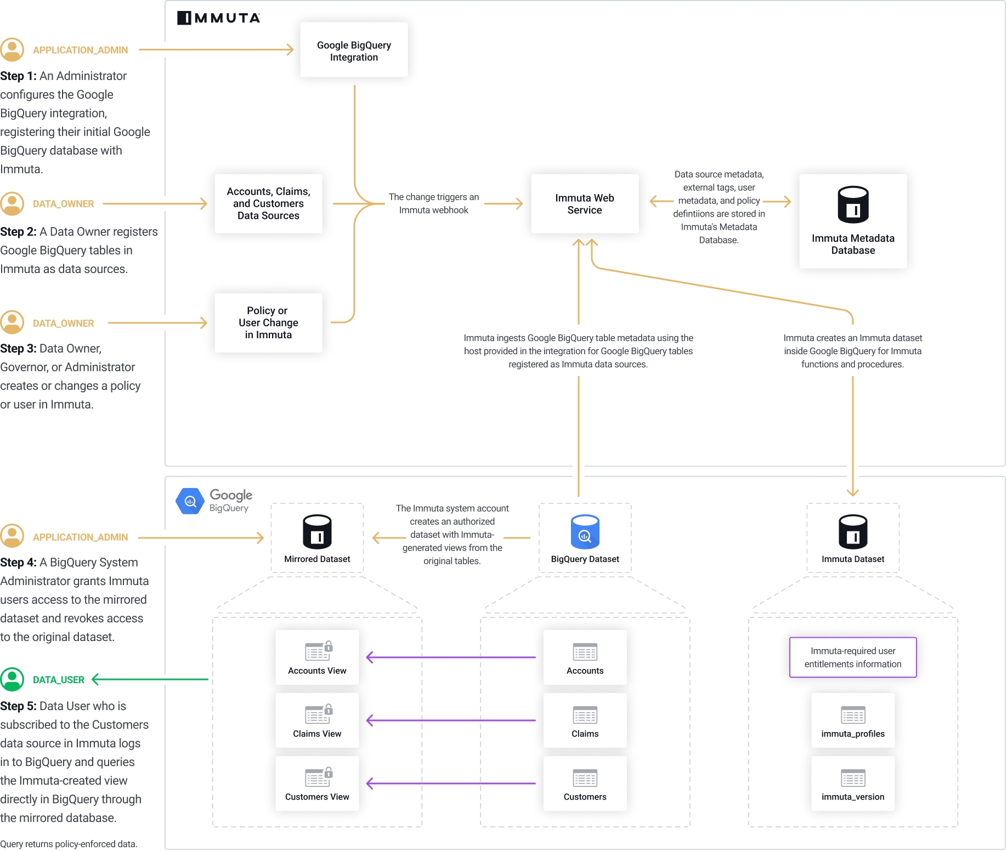
Task: Click the Step 5 heading text
Action: tap(19, 706)
